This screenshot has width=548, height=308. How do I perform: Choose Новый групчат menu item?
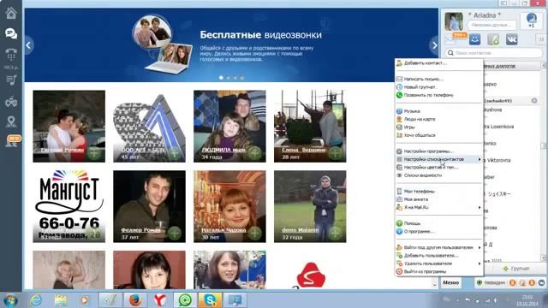tap(439, 87)
